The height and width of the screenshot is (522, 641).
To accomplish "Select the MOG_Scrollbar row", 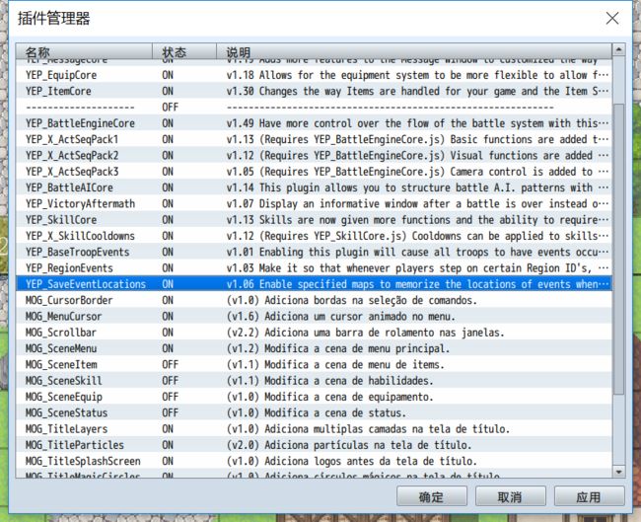I will coord(314,333).
